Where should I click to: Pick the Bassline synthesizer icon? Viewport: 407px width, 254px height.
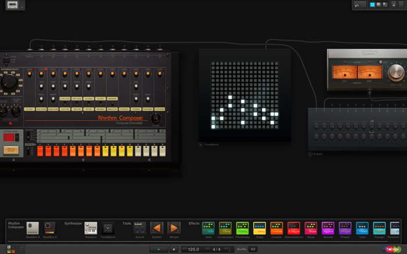coord(91,228)
